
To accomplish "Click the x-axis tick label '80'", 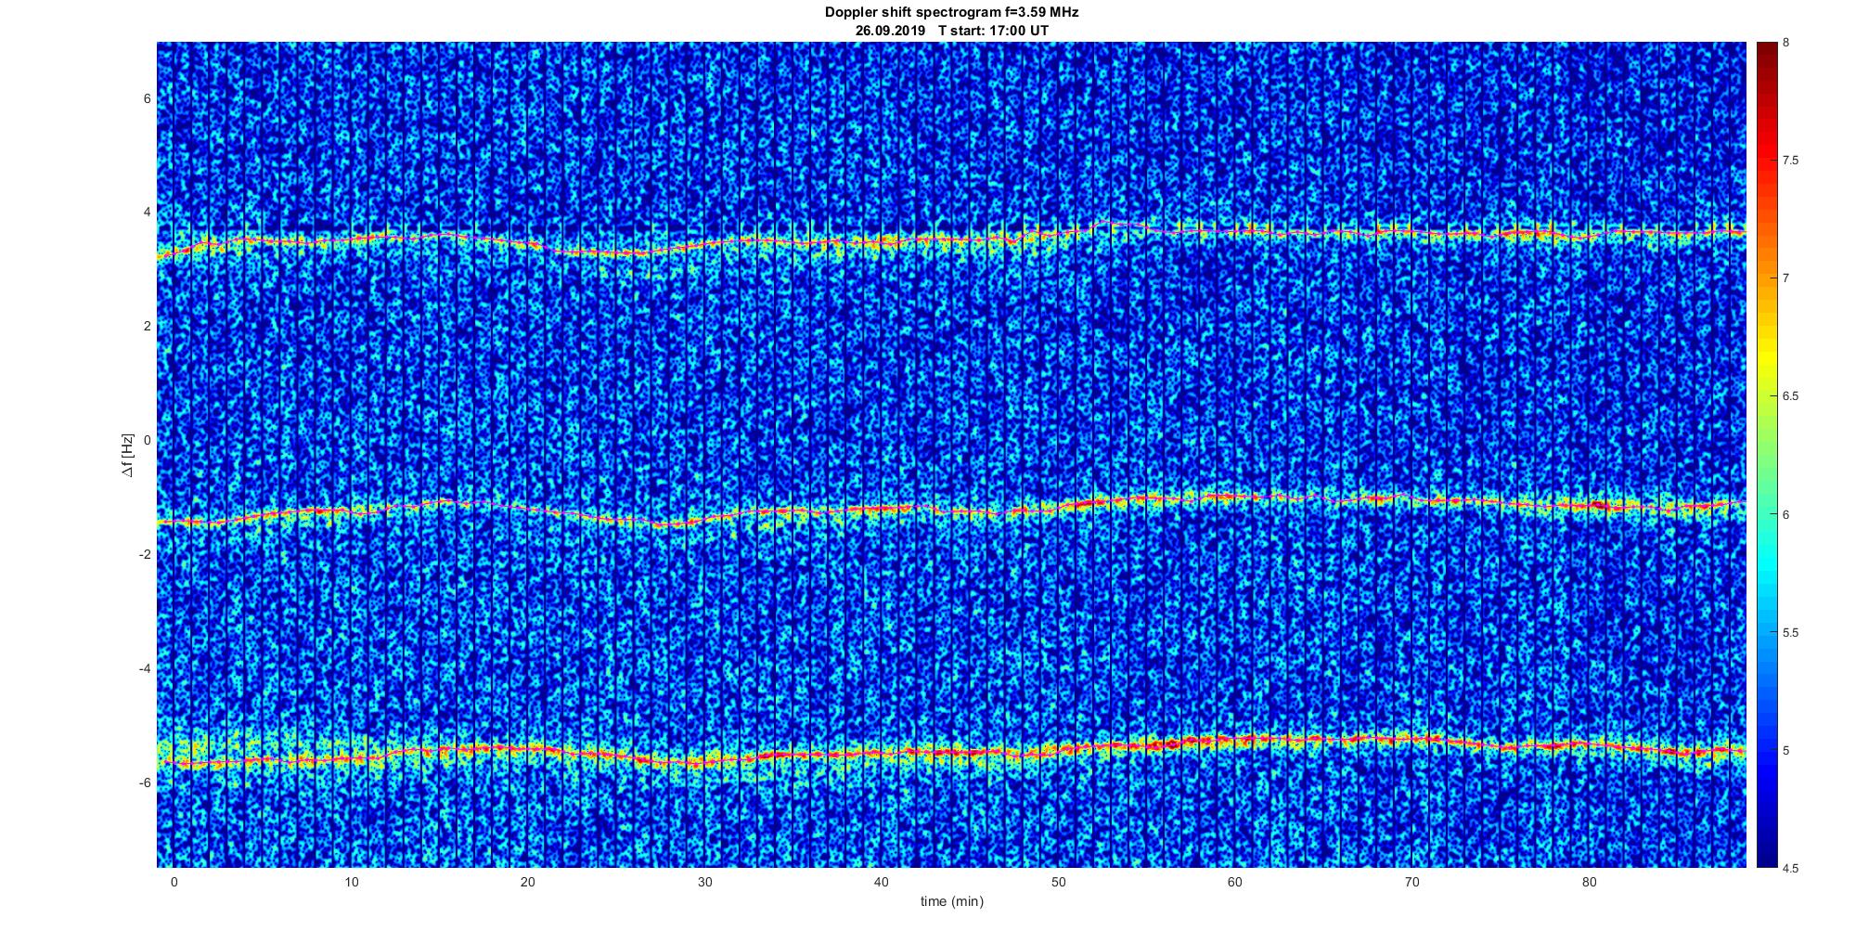I will pos(1589,882).
